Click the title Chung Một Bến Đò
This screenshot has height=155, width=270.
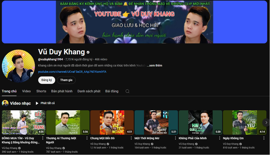coord(102,138)
